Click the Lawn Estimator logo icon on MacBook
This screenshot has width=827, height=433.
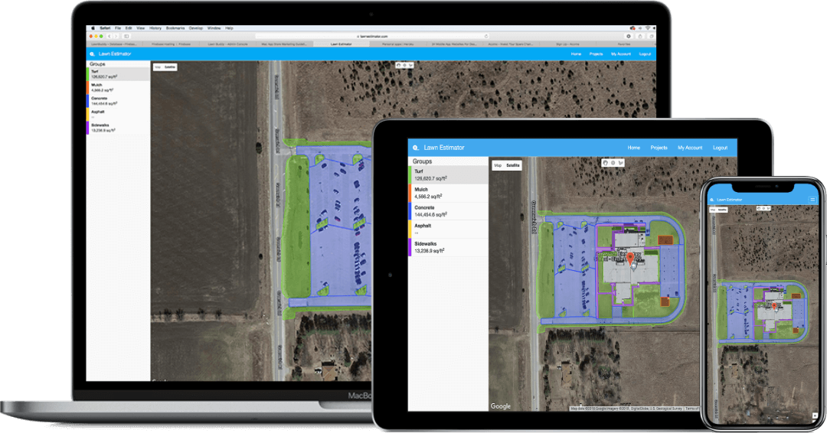(x=93, y=54)
